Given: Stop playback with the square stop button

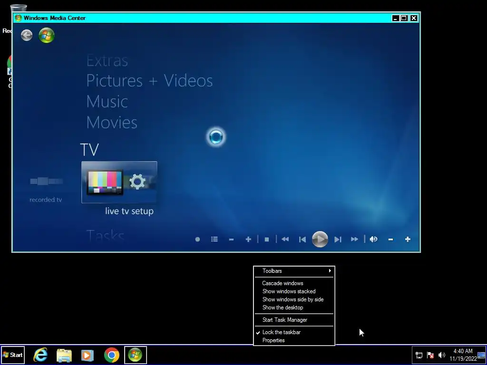Looking at the screenshot, I should (266, 240).
